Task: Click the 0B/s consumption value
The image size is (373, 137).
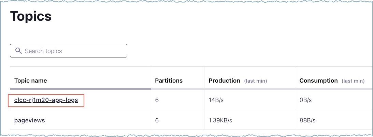Action: (305, 100)
